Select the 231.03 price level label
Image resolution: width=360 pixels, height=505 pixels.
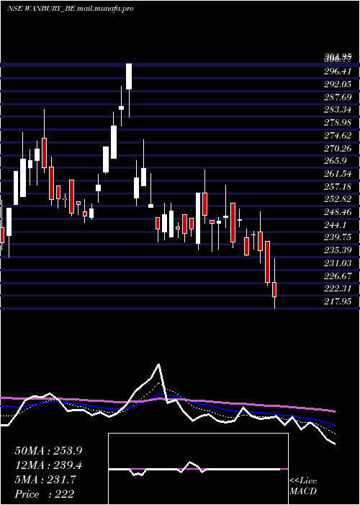[338, 263]
